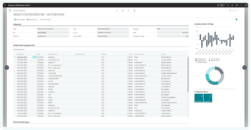The width and height of the screenshot is (251, 130).
Task: Click the Verfügbarer Betrag field value
Action: pos(173,36)
